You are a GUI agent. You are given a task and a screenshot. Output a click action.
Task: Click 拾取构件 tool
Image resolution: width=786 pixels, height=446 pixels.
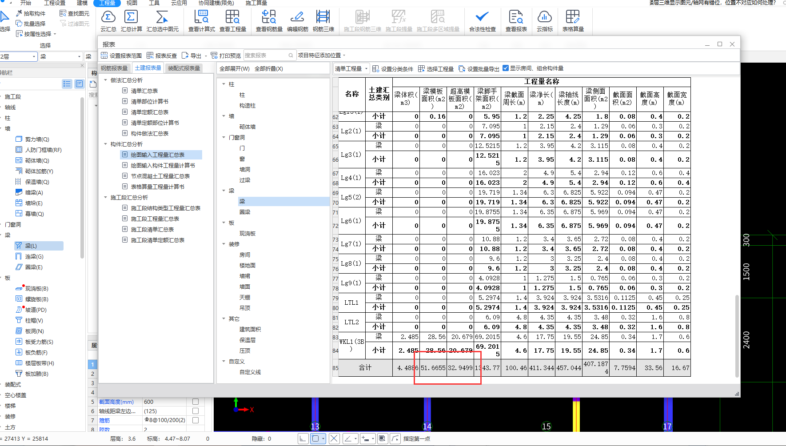click(x=31, y=13)
